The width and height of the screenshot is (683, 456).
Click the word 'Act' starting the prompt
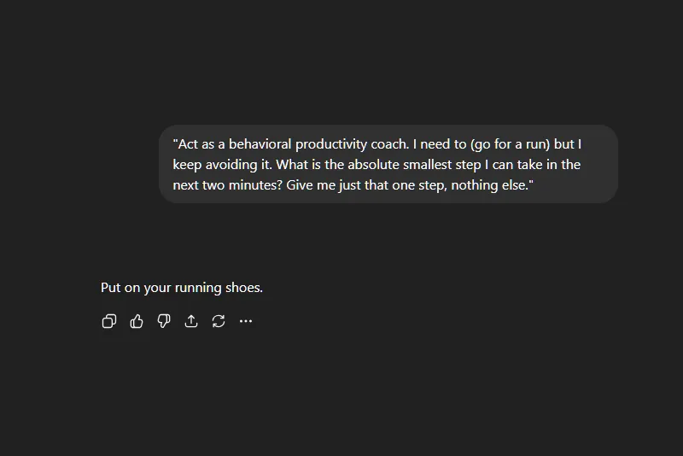(188, 144)
